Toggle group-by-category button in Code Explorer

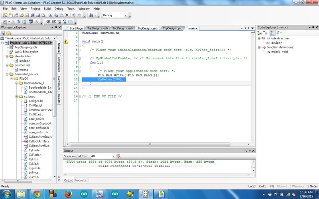pos(272,33)
